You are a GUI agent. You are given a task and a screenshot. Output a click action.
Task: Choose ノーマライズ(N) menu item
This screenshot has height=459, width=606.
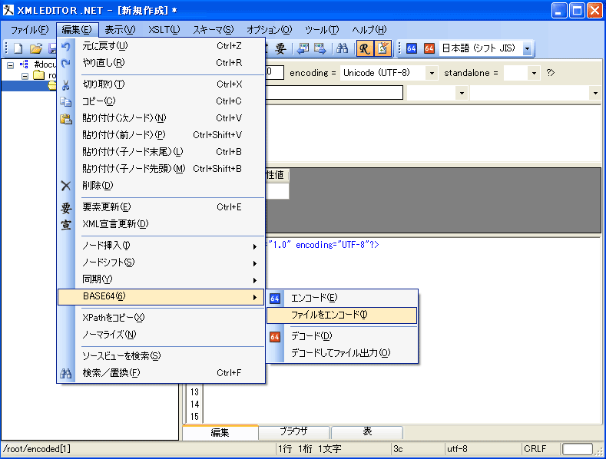(x=161, y=335)
